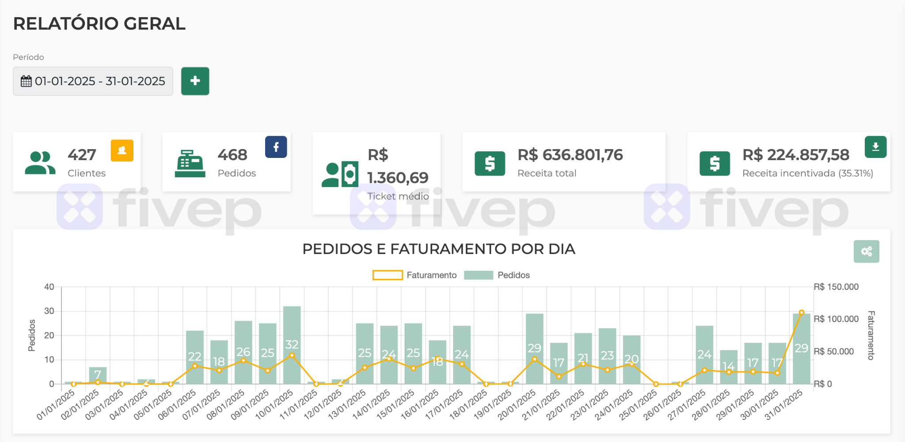Click the dollar icon on Receita total card

[490, 162]
